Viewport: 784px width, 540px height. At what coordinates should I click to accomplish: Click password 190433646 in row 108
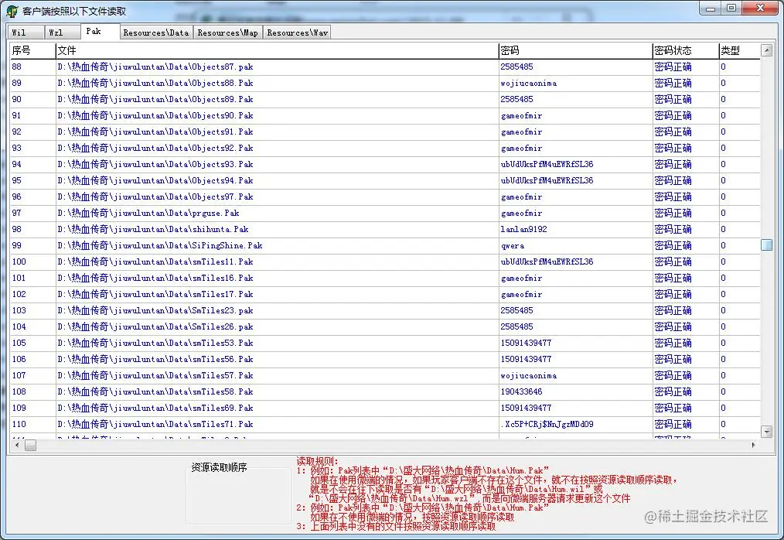coord(521,392)
